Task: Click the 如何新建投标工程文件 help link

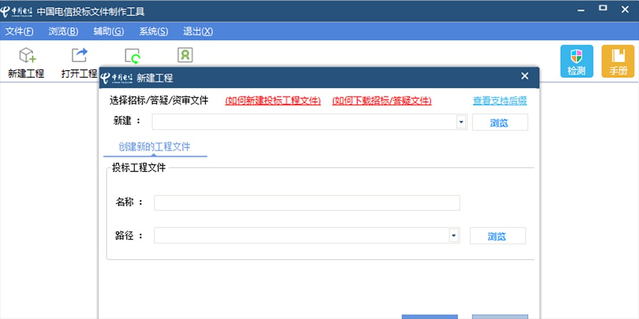Action: [273, 100]
